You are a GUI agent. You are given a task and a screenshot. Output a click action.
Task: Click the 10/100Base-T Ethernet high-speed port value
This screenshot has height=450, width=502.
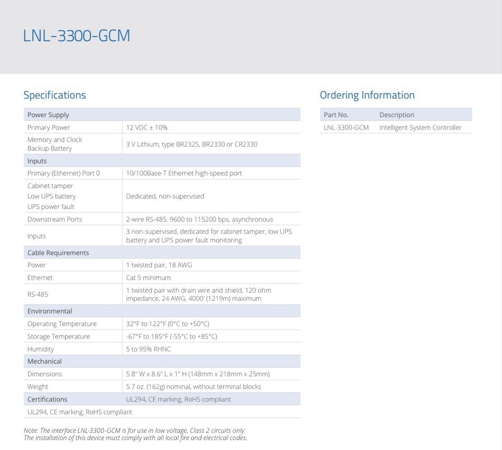184,173
